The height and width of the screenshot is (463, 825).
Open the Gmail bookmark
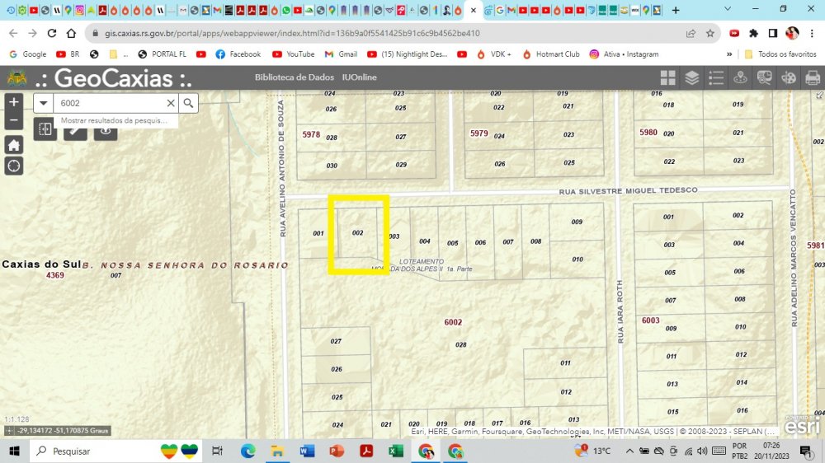click(341, 54)
